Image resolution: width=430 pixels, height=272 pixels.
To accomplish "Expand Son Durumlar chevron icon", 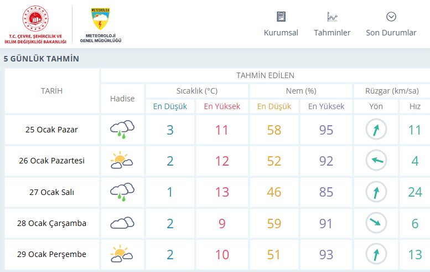I will 391,17.
